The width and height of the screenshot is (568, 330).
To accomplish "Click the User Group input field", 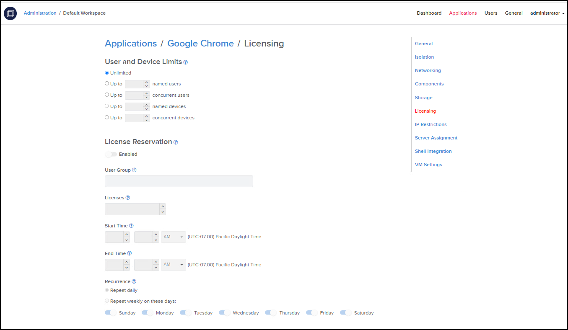I will pos(179,181).
